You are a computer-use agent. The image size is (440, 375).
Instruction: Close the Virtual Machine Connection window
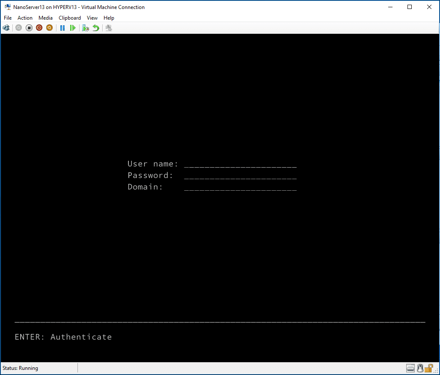coord(429,7)
